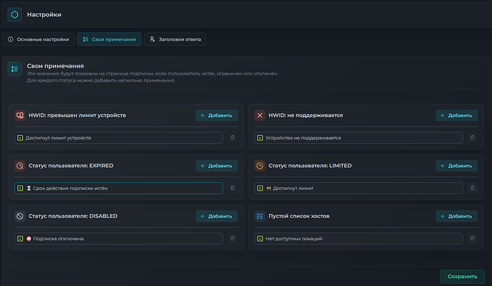The image size is (492, 286).
Task: Open the Основные настройки tab
Action: (x=39, y=39)
